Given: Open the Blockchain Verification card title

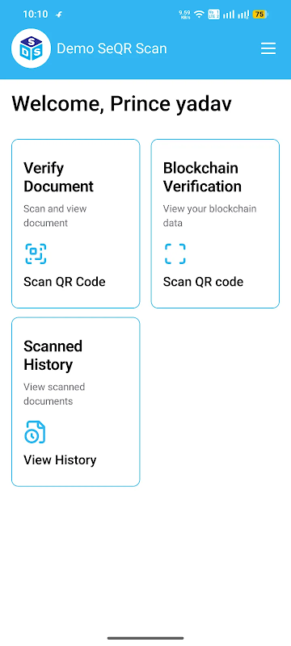Looking at the screenshot, I should (x=202, y=177).
